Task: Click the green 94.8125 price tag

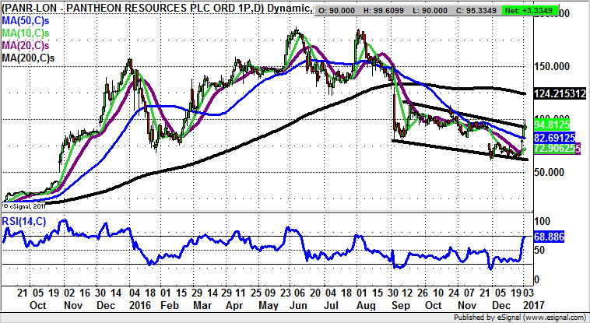Action: pyautogui.click(x=556, y=122)
